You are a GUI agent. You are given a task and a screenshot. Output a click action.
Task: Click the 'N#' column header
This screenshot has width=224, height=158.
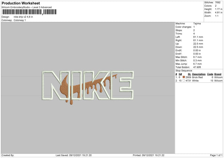[180, 74]
